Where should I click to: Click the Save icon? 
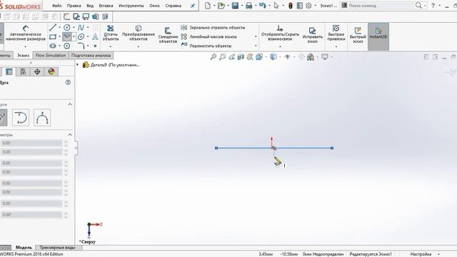click(x=235, y=6)
